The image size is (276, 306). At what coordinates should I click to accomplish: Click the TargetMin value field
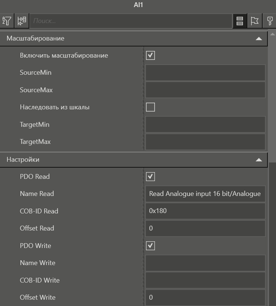click(205, 125)
